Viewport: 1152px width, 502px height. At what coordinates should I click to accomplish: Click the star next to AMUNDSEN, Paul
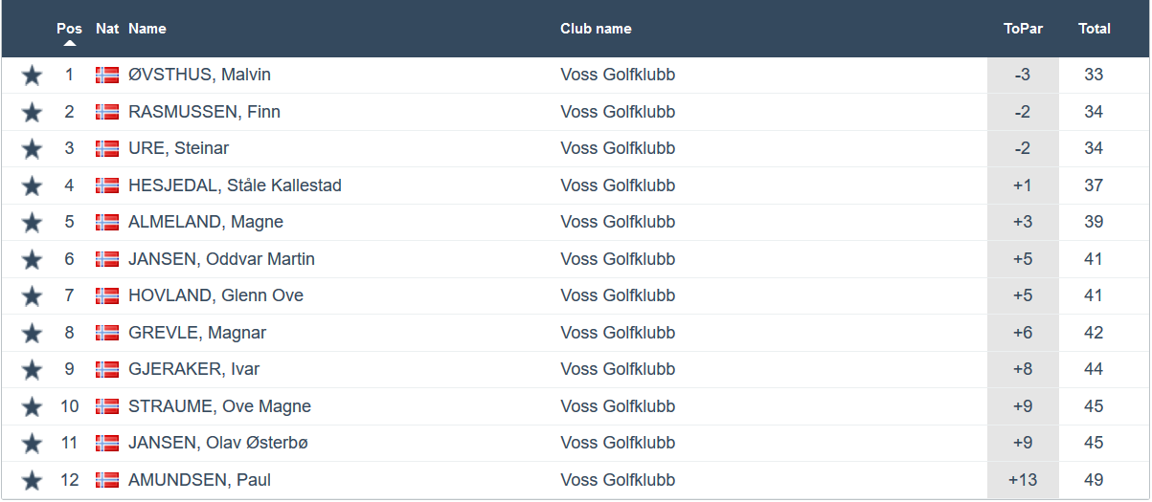tap(32, 481)
